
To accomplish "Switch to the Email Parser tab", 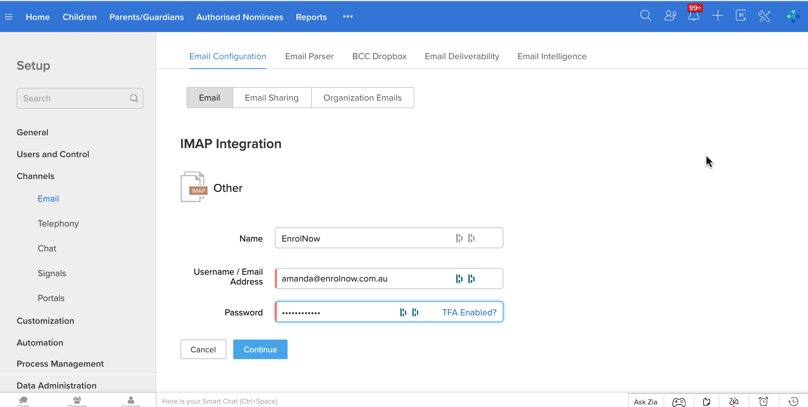I will [309, 56].
